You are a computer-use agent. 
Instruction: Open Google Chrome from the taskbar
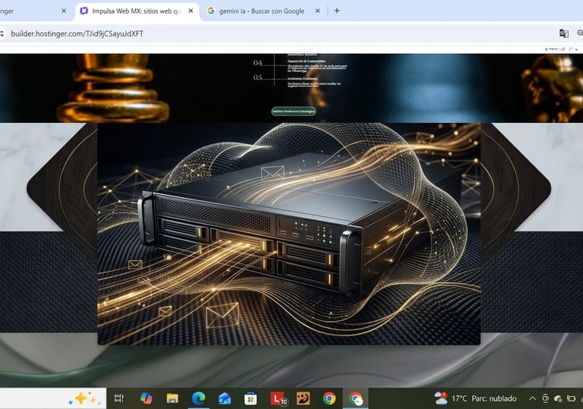329,398
